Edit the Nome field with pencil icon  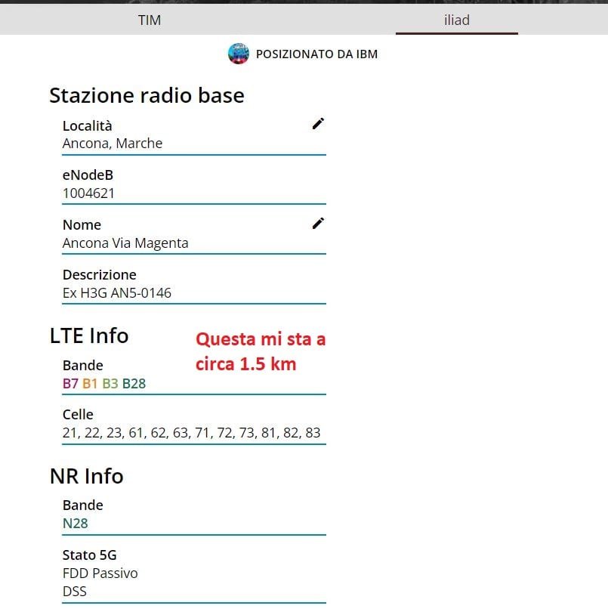coord(318,224)
